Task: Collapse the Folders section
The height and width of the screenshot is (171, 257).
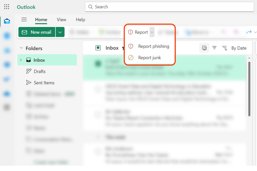Action: (21, 48)
